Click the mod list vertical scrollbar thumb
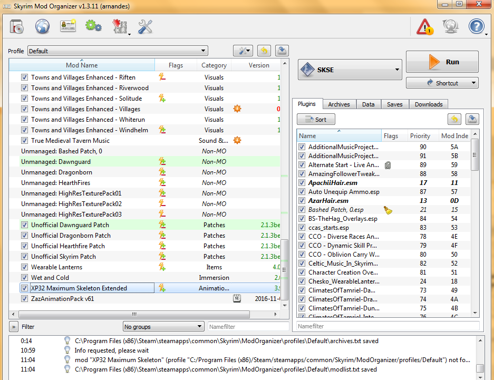 coord(285,269)
